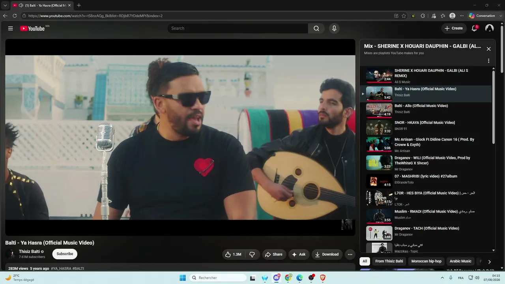Viewport: 505px width, 284px height.
Task: Dislike the Ya Hasra video
Action: pyautogui.click(x=252, y=254)
